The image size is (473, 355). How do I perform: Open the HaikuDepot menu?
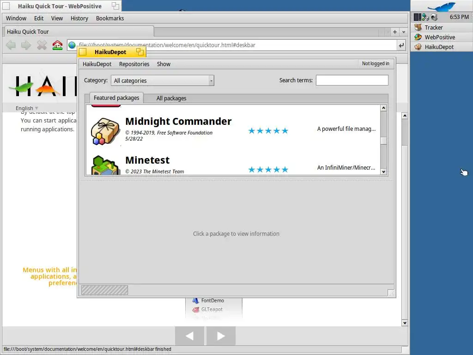(x=97, y=64)
